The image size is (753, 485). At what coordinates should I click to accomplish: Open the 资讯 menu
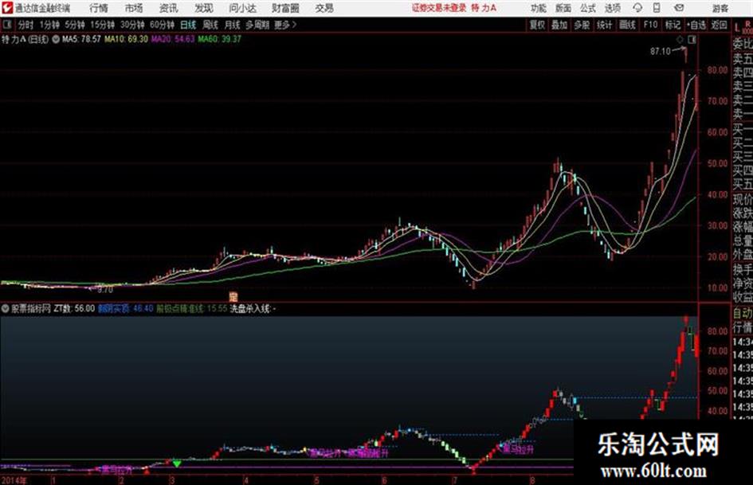coord(169,8)
